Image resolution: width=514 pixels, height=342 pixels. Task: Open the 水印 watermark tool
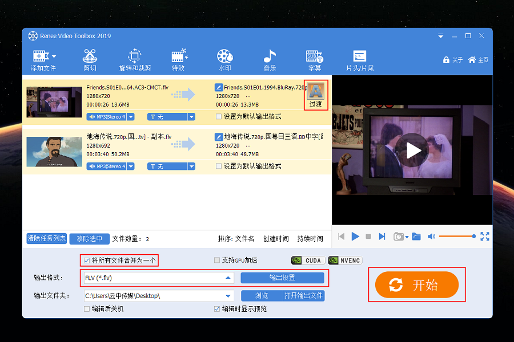point(224,60)
